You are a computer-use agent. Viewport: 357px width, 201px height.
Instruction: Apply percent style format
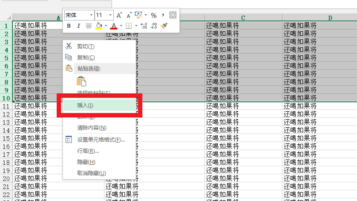pos(154,15)
